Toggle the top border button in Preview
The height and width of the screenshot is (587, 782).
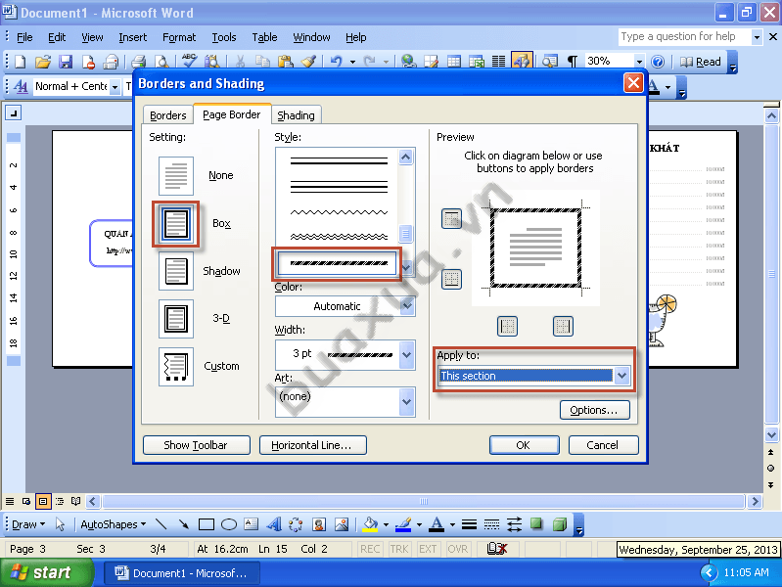coord(452,218)
